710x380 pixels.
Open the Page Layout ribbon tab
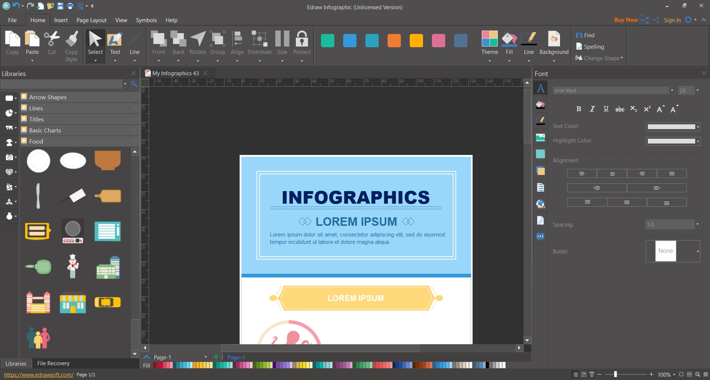91,20
